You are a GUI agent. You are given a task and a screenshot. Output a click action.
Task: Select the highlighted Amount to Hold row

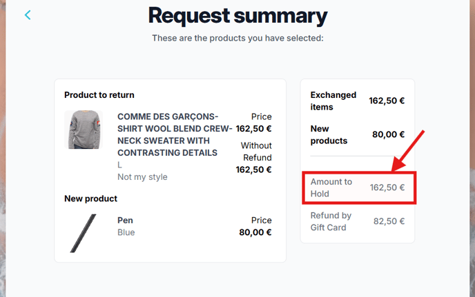coord(359,187)
